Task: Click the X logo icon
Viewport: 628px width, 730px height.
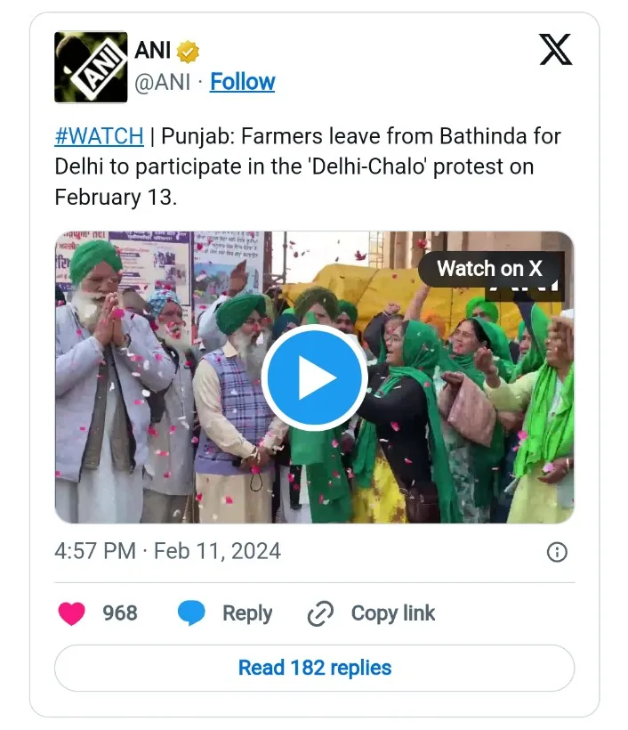Action: 556,49
